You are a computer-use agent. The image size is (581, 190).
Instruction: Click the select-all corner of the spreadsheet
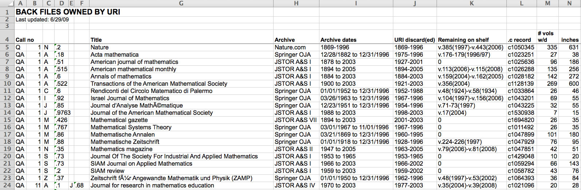click(x=7, y=3)
